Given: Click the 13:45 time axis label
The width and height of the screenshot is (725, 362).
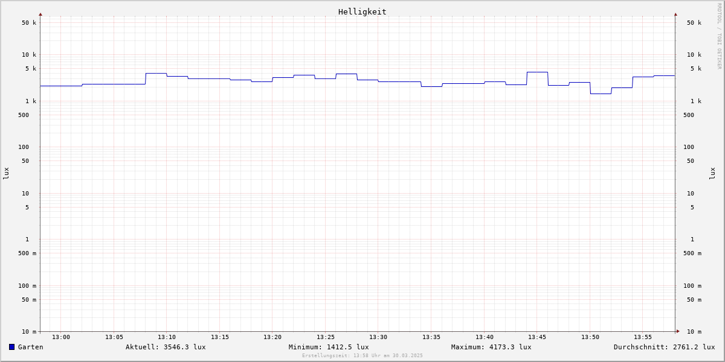Looking at the screenshot, I should (x=537, y=337).
